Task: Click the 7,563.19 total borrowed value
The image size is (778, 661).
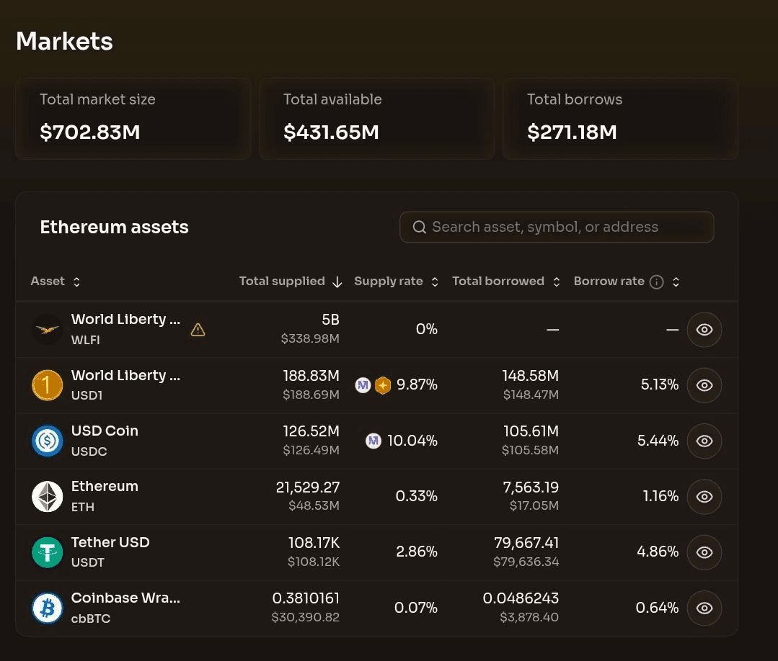Action: [x=531, y=487]
